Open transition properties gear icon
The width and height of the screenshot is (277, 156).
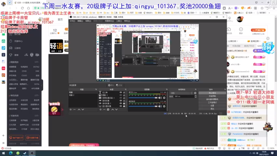coord(195,93)
